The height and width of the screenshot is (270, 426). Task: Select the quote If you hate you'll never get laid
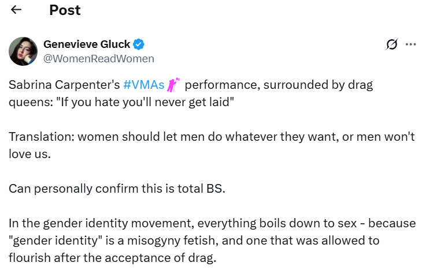coord(147,103)
